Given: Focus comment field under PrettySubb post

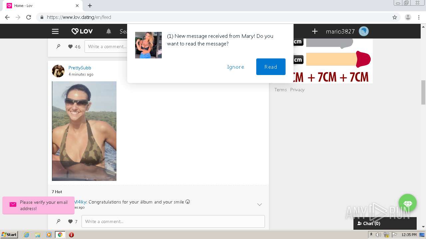Looking at the screenshot, I should (x=173, y=221).
